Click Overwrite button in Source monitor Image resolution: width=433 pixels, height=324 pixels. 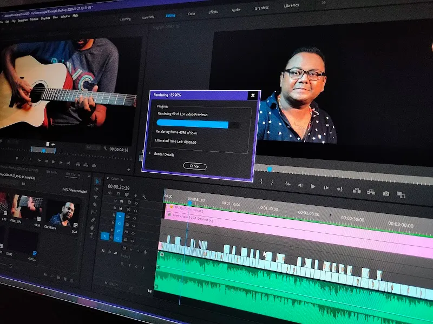point(86,165)
